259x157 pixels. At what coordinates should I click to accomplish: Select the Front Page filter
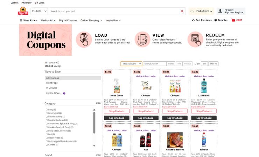tap(52, 83)
